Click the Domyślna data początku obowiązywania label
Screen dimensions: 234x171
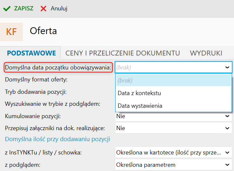(58, 67)
